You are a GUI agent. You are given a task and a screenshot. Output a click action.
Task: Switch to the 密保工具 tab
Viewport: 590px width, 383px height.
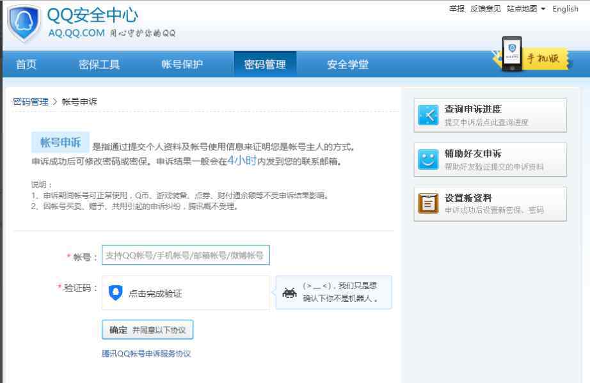coord(99,64)
